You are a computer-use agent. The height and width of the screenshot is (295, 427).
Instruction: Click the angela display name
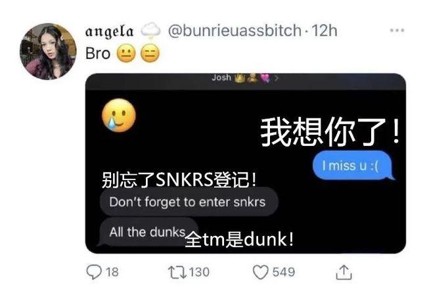click(x=109, y=32)
